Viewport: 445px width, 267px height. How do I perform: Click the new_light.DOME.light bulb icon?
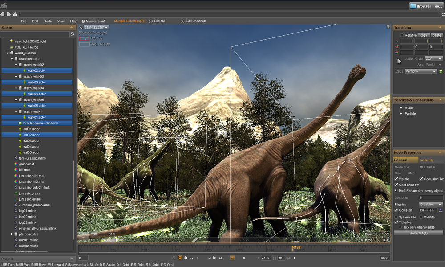12,41
